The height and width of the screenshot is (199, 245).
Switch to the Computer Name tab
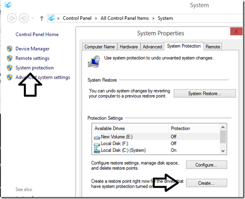pos(100,47)
